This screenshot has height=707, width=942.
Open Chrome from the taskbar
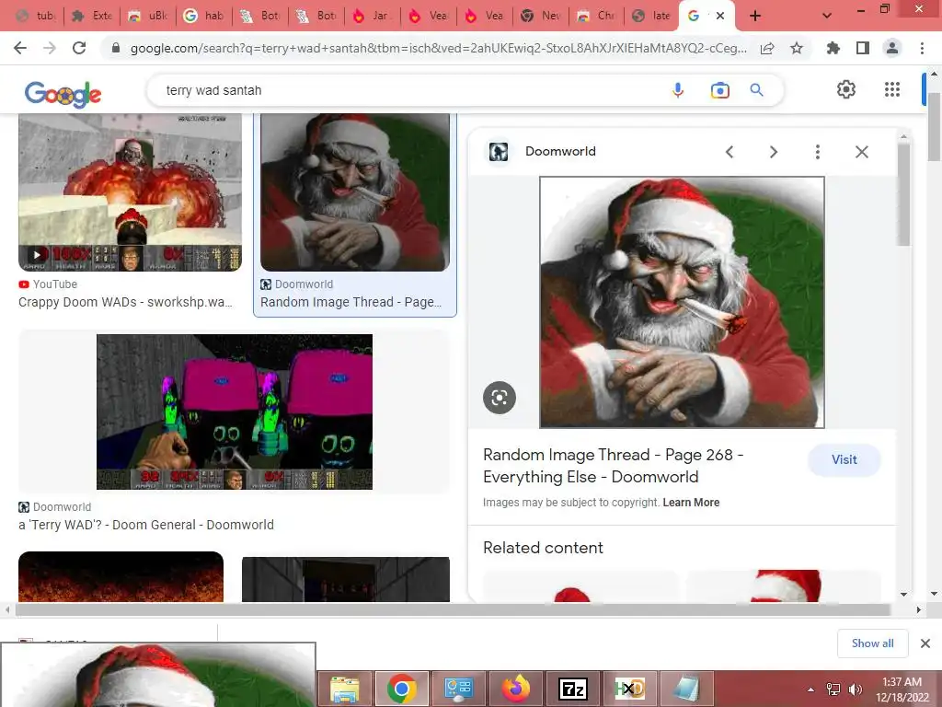click(402, 689)
